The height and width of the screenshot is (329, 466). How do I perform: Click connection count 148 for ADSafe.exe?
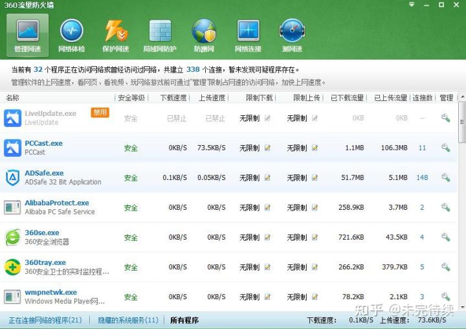click(422, 177)
